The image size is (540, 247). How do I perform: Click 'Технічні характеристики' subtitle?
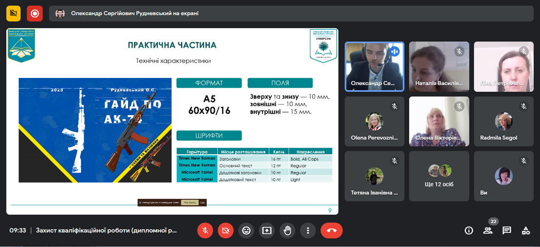(174, 61)
